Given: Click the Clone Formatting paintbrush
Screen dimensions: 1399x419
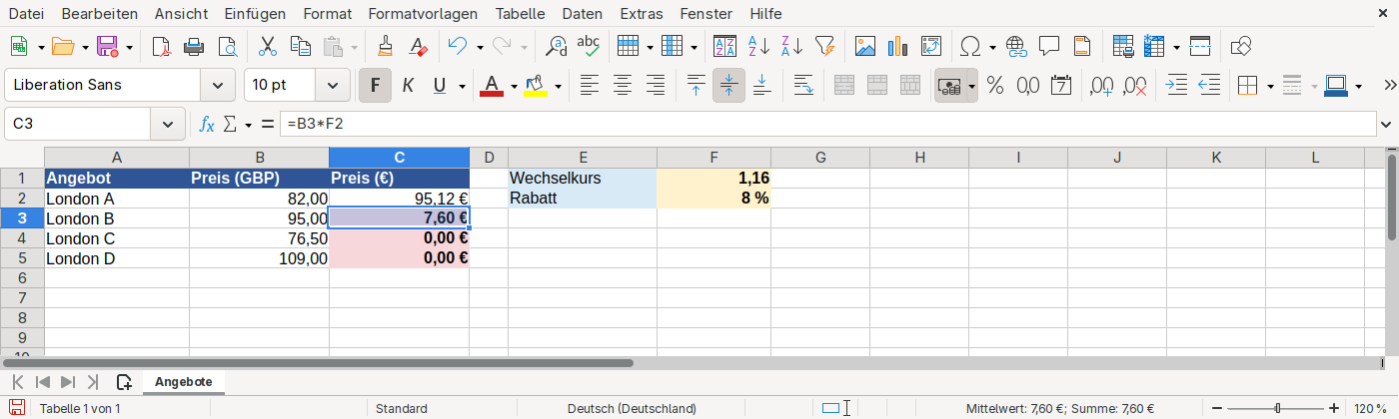Looking at the screenshot, I should click(x=386, y=46).
